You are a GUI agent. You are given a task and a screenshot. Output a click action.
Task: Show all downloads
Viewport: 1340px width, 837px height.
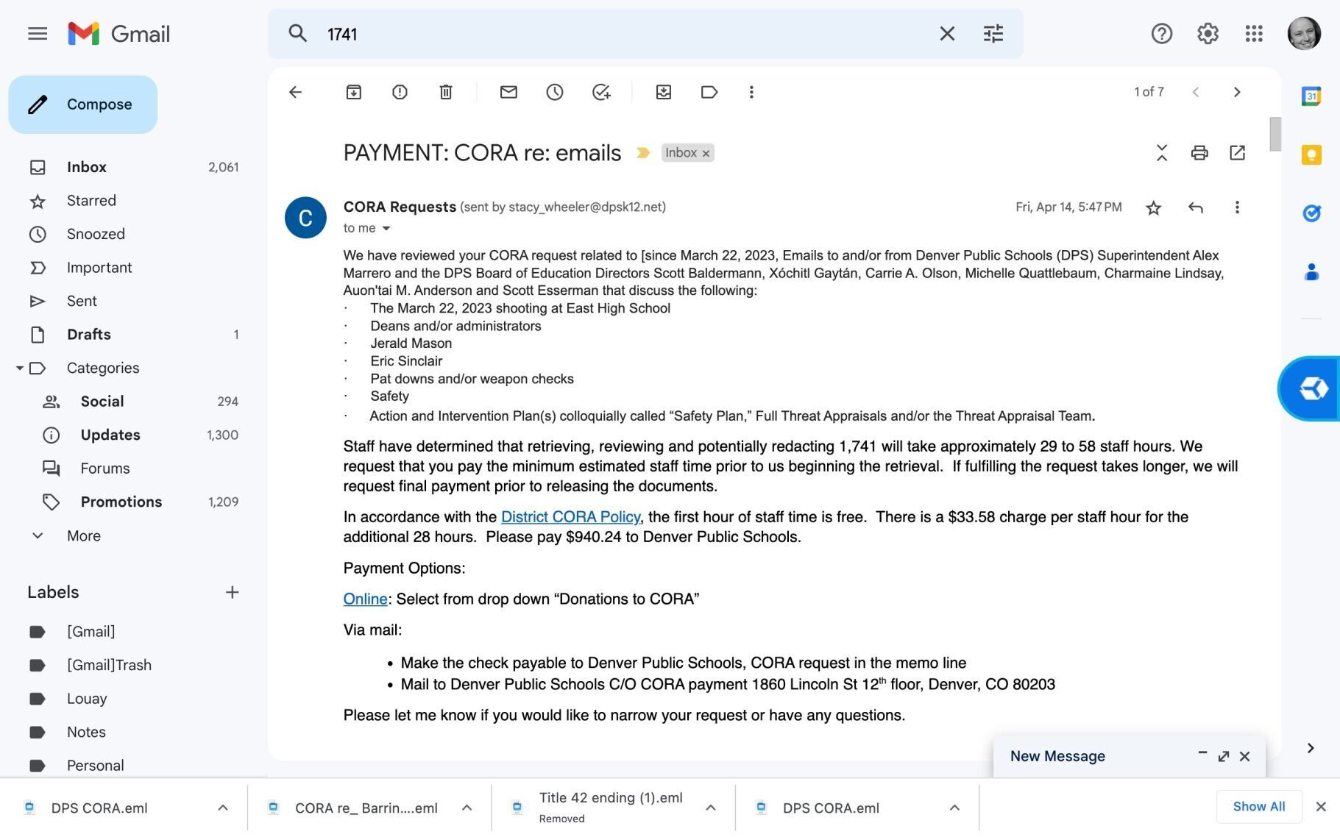click(1258, 807)
